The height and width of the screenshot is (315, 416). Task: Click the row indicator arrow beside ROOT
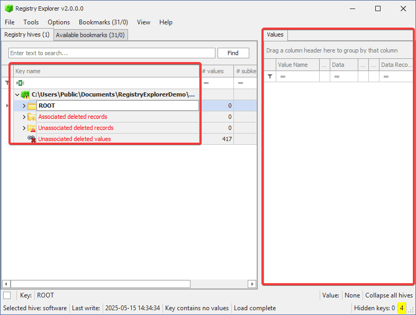[x=7, y=106]
